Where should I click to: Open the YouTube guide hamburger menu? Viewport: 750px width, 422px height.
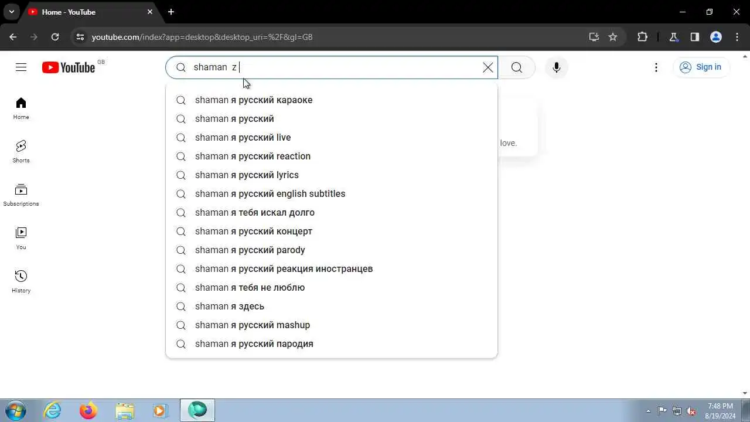21,67
